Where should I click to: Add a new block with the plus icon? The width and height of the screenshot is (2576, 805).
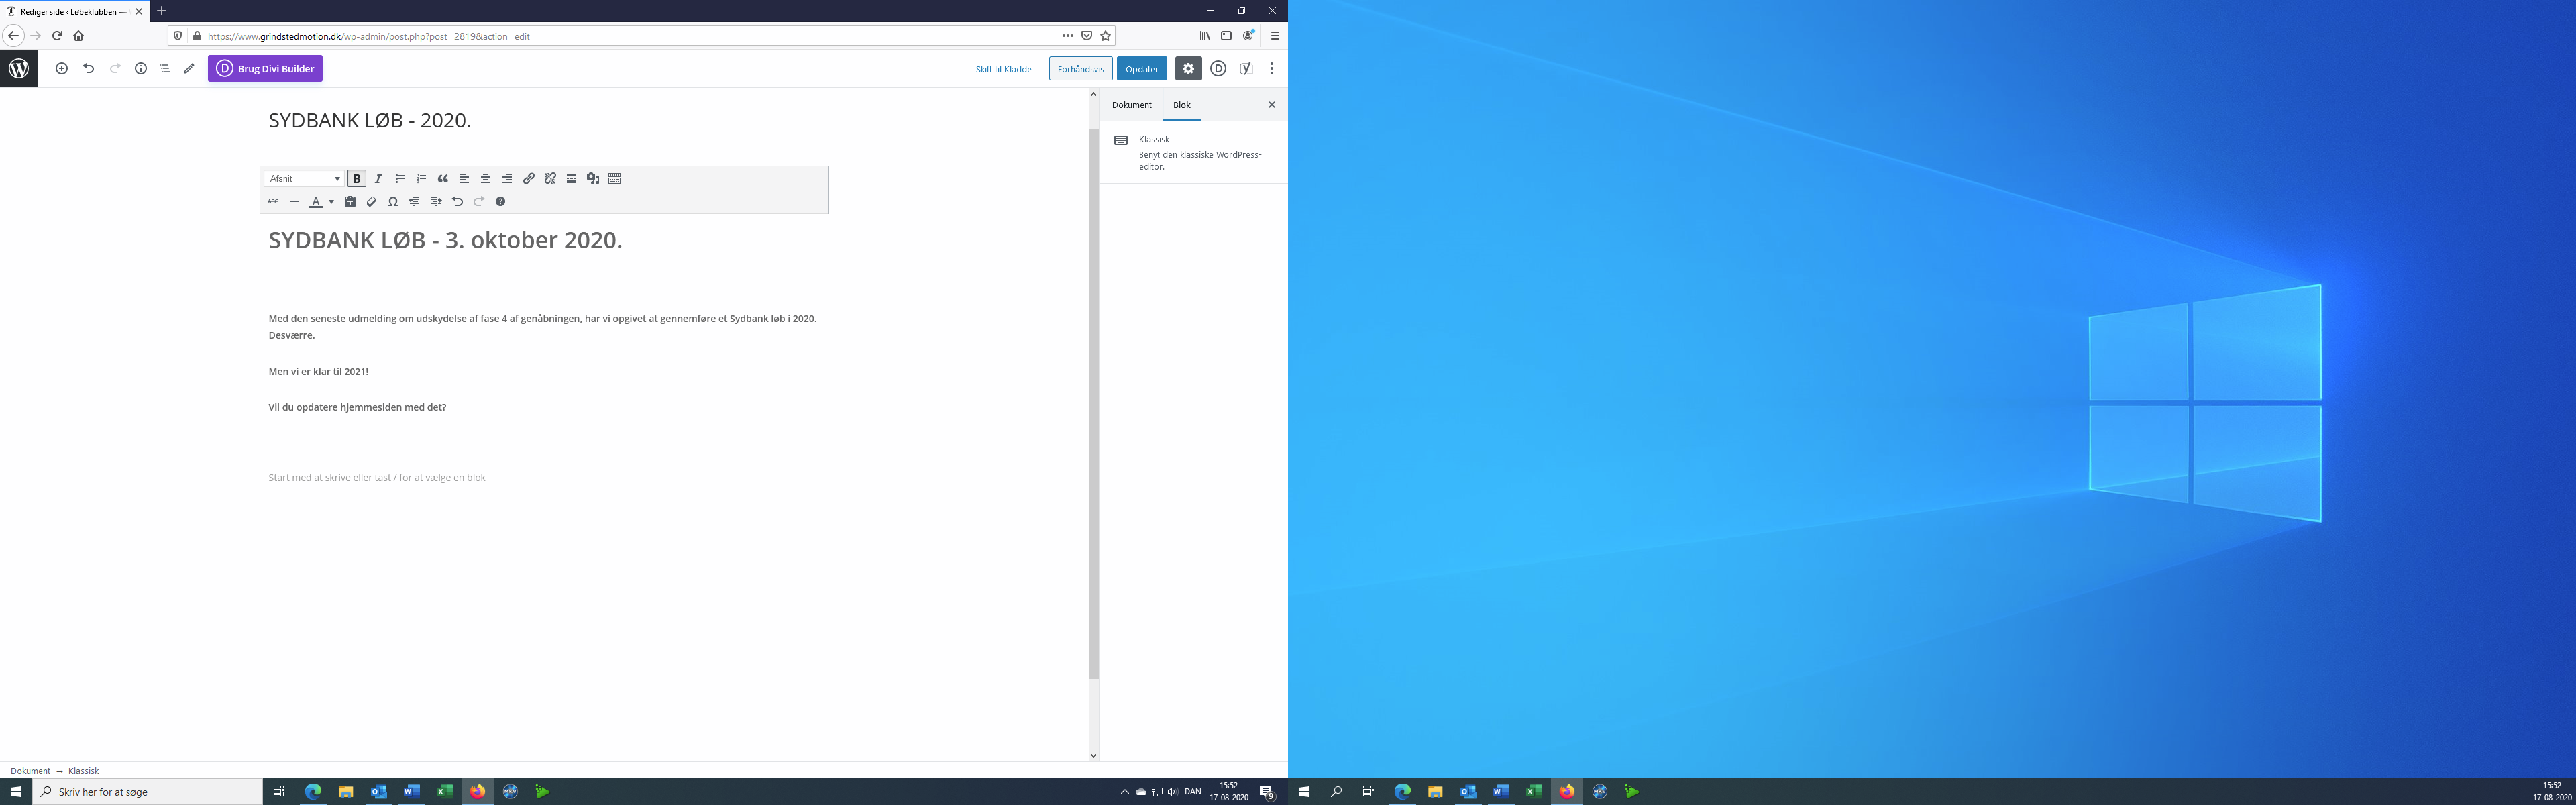62,69
